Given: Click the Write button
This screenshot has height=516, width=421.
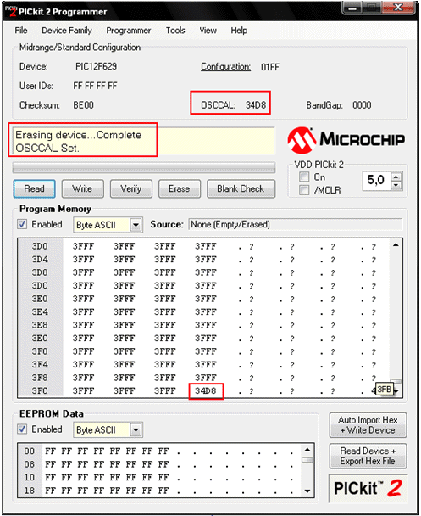Looking at the screenshot, I should tap(82, 188).
